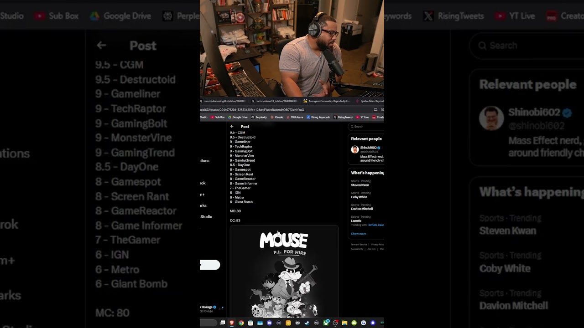Open Xbox app from the taskbar
The image size is (584, 328).
pyautogui.click(x=326, y=323)
